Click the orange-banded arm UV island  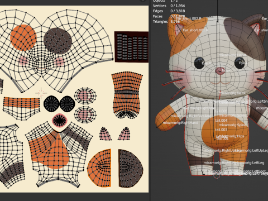pyautogui.click(x=21, y=108)
